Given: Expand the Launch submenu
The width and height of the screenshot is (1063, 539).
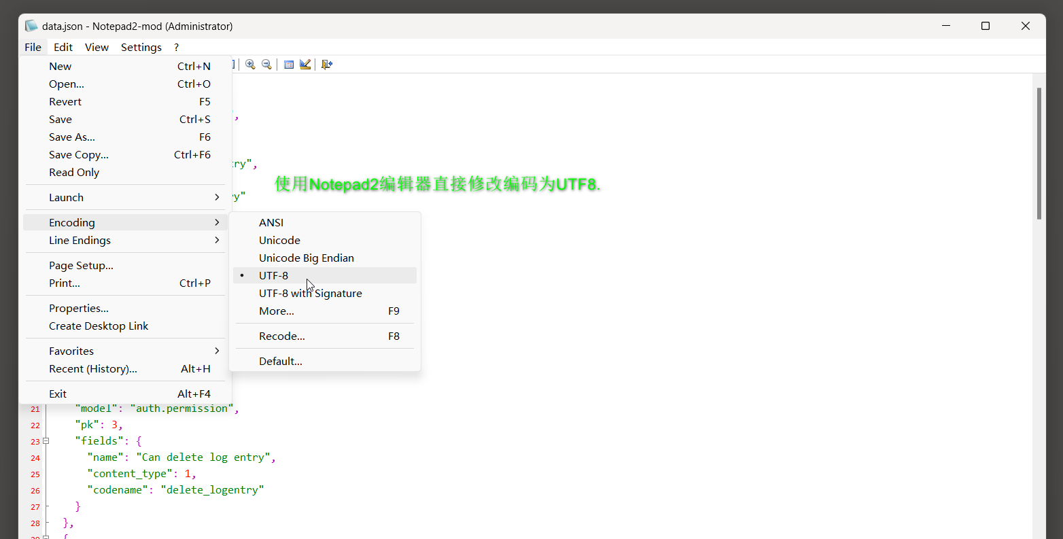Looking at the screenshot, I should [126, 197].
